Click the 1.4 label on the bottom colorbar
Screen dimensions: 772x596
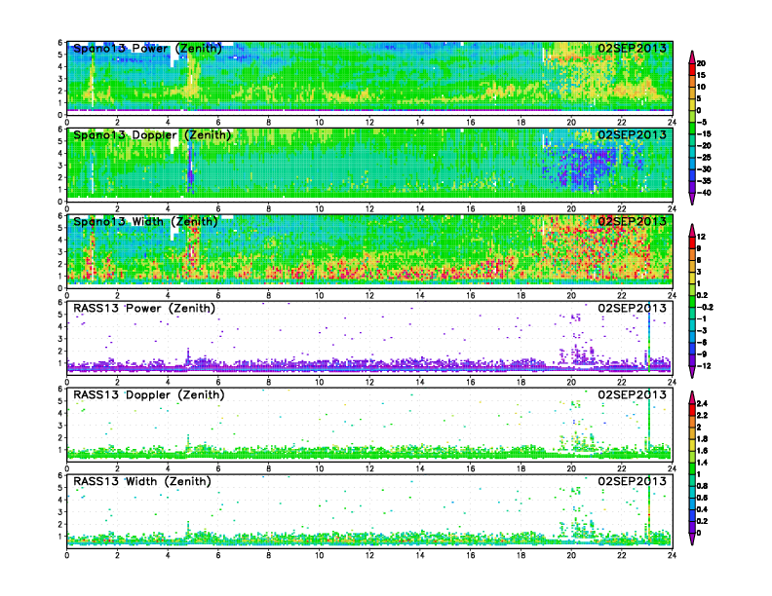pos(702,463)
